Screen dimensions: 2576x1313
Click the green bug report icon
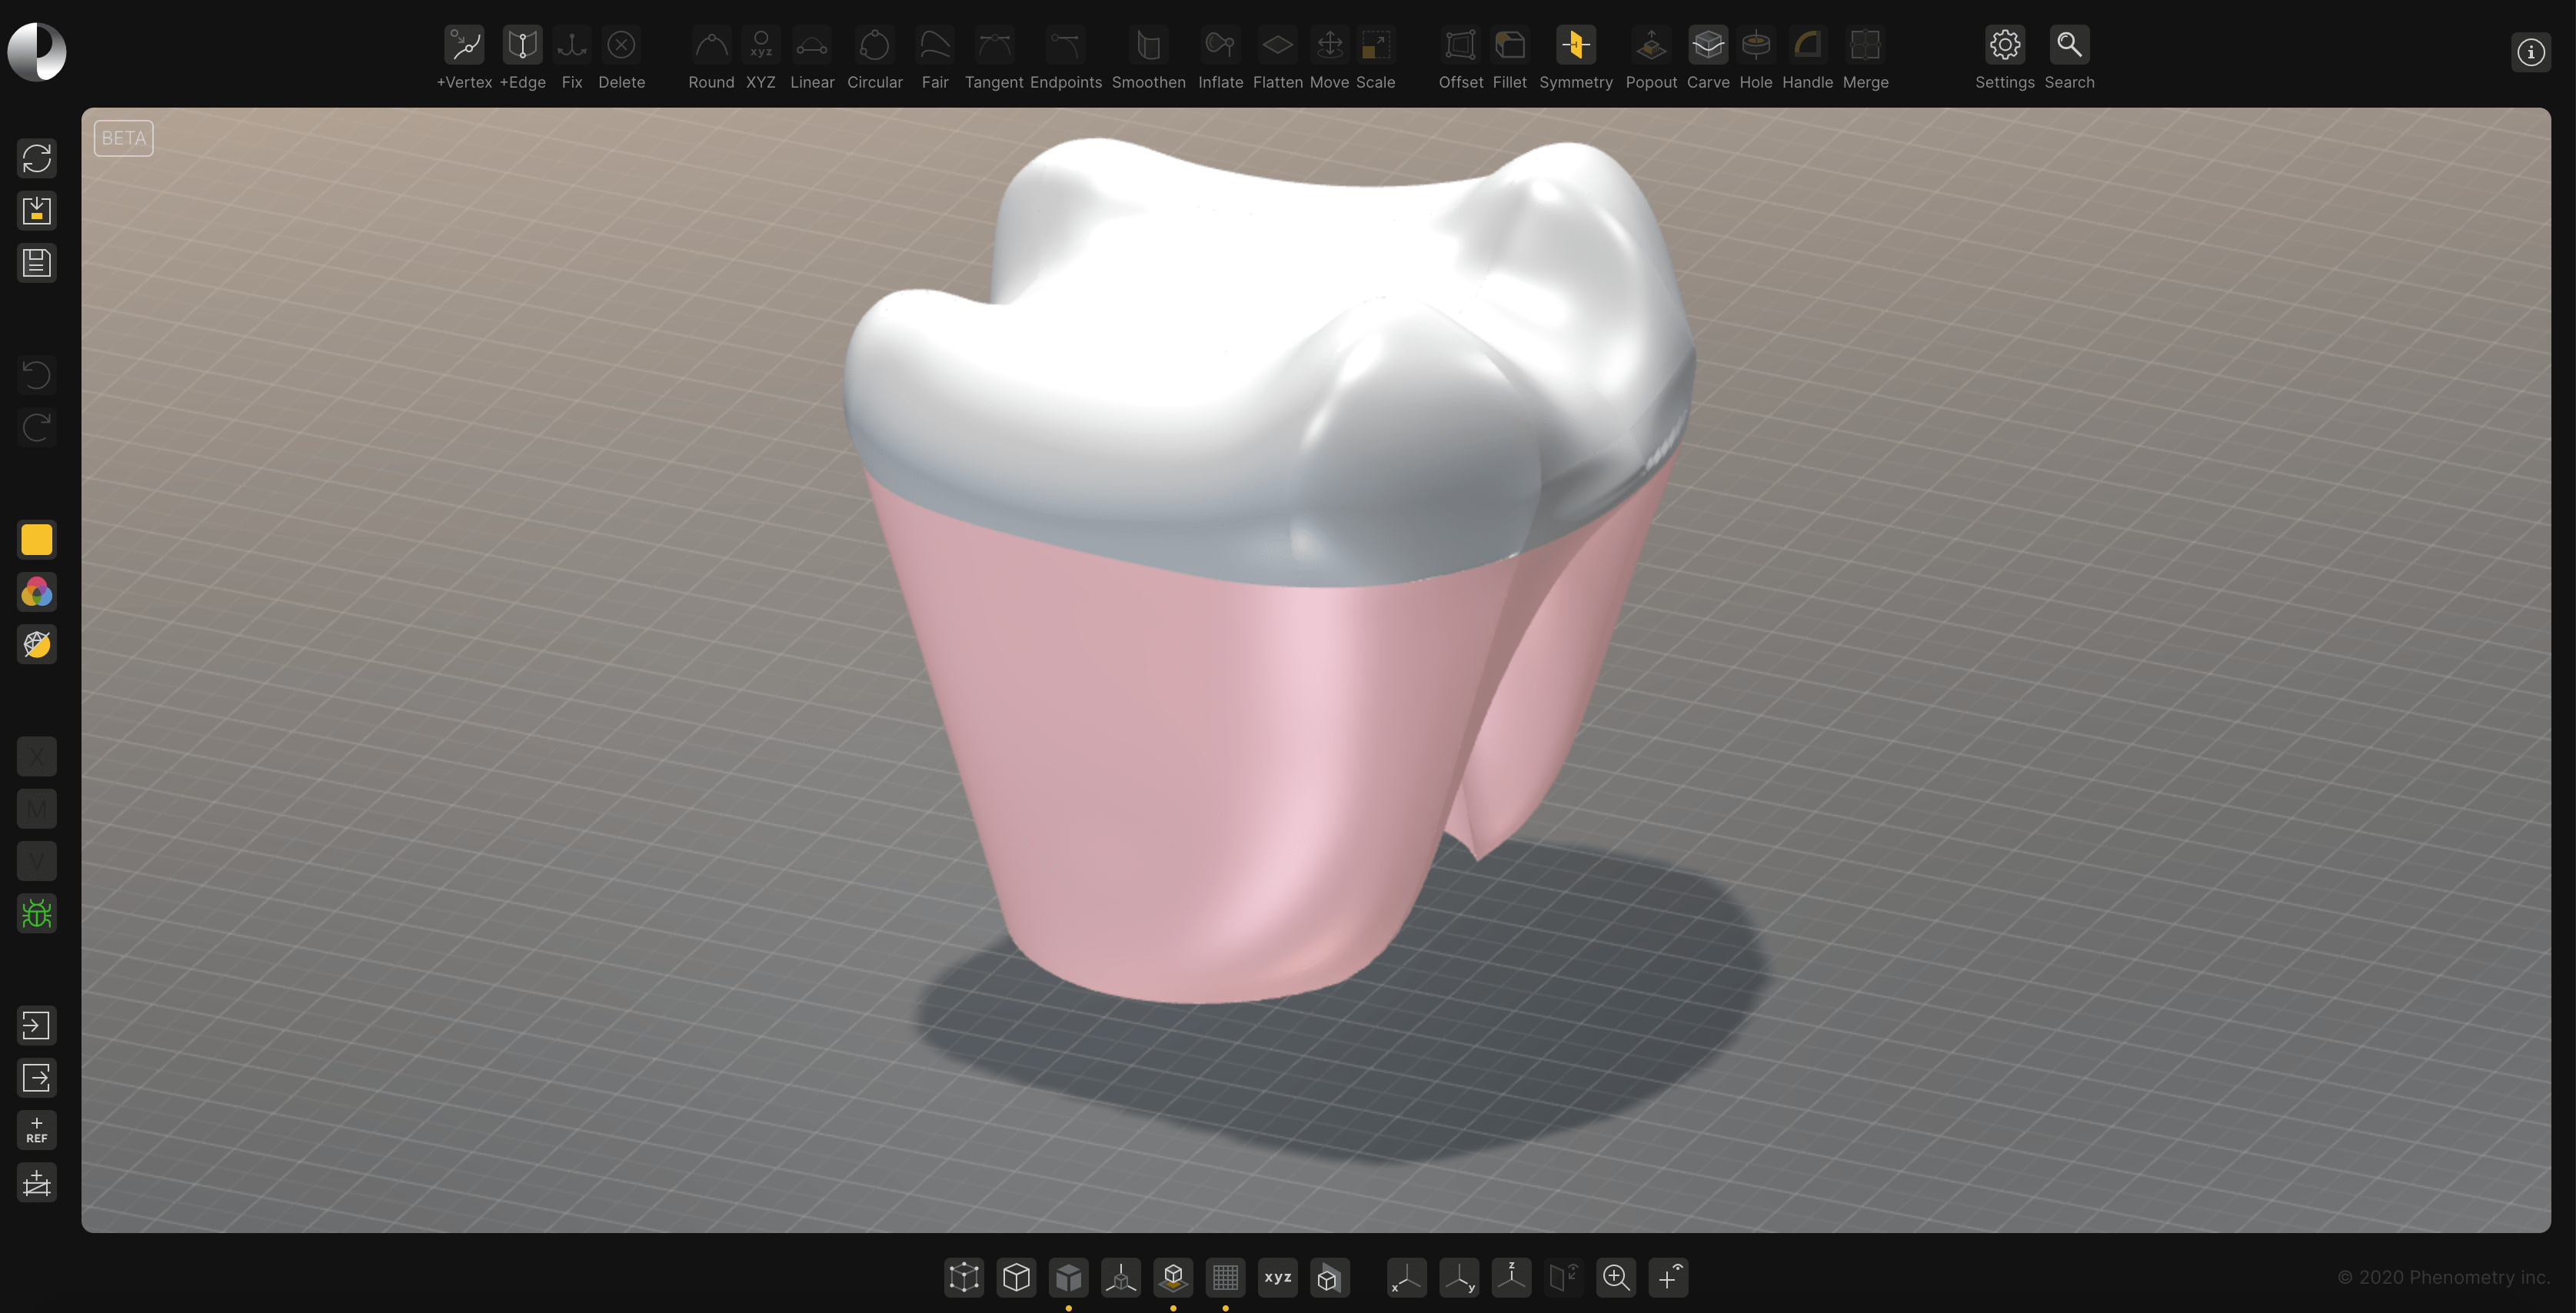pyautogui.click(x=37, y=913)
